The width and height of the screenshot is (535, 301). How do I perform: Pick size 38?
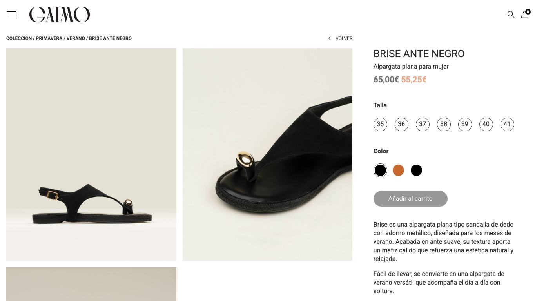pos(444,124)
